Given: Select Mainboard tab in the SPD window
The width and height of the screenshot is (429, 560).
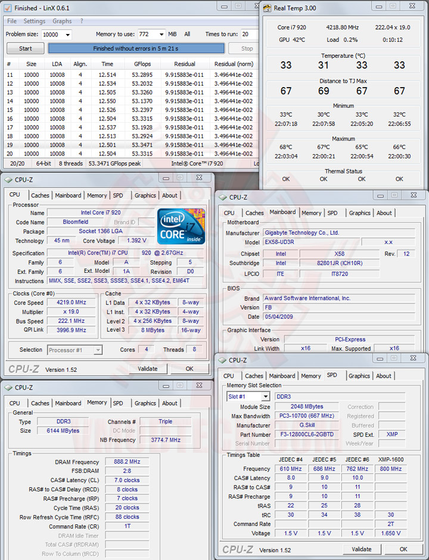Looking at the screenshot, I should click(282, 376).
